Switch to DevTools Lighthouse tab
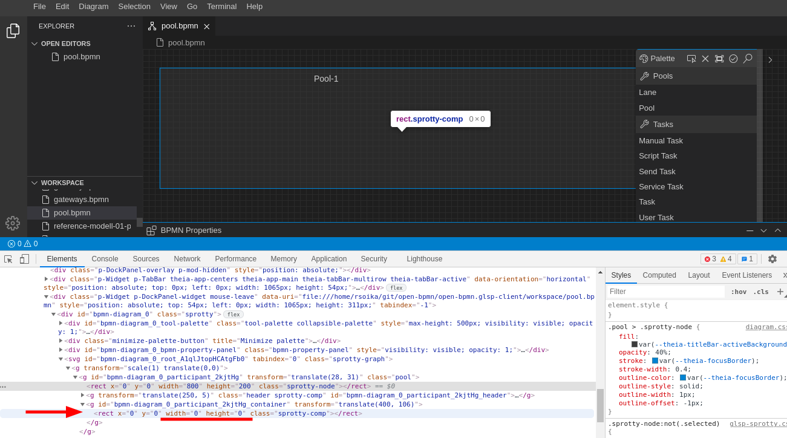 click(x=425, y=259)
